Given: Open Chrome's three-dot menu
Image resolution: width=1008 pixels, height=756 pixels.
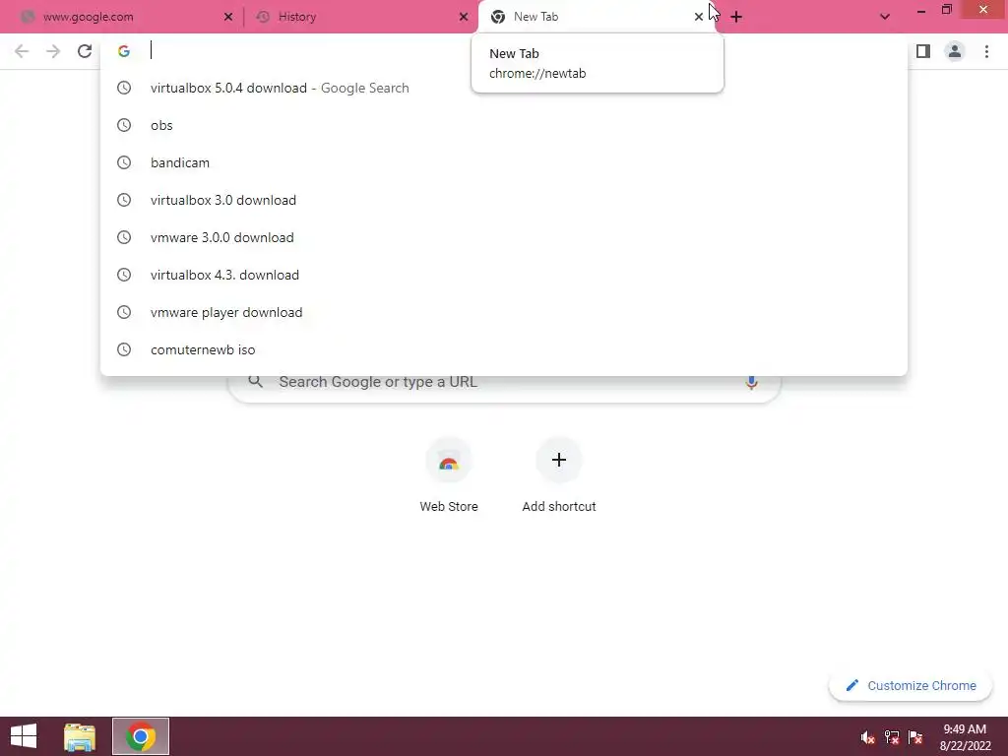Looking at the screenshot, I should (986, 51).
